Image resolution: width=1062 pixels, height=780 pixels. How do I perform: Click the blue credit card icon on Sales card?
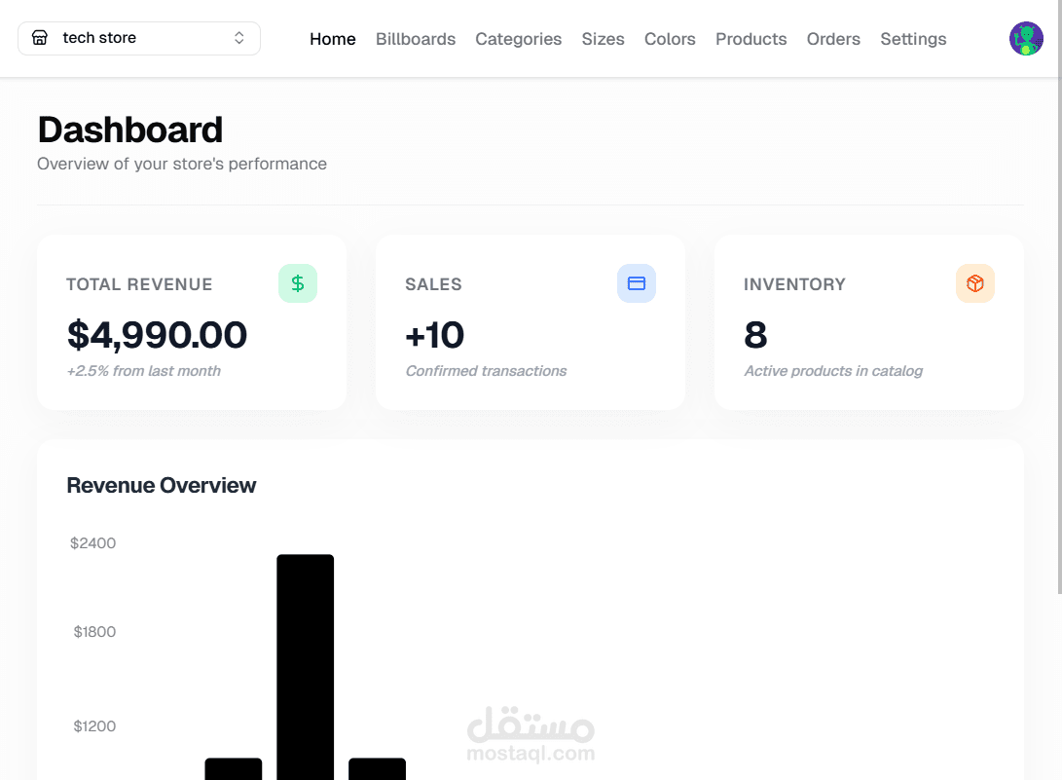[637, 283]
